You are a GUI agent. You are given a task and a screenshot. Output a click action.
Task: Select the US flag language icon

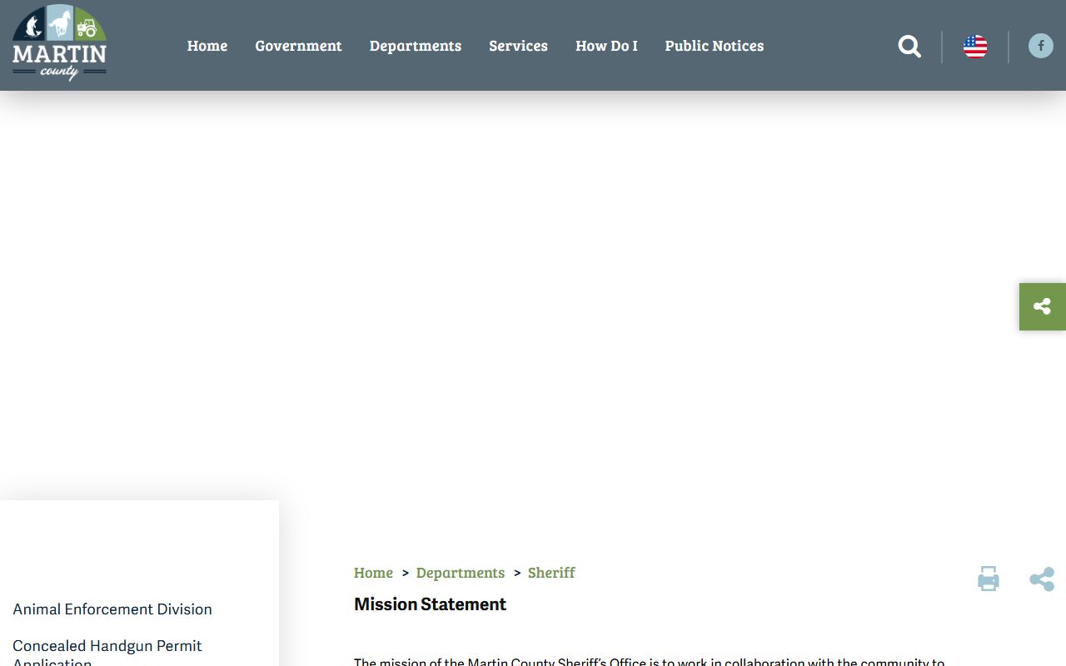tap(975, 47)
